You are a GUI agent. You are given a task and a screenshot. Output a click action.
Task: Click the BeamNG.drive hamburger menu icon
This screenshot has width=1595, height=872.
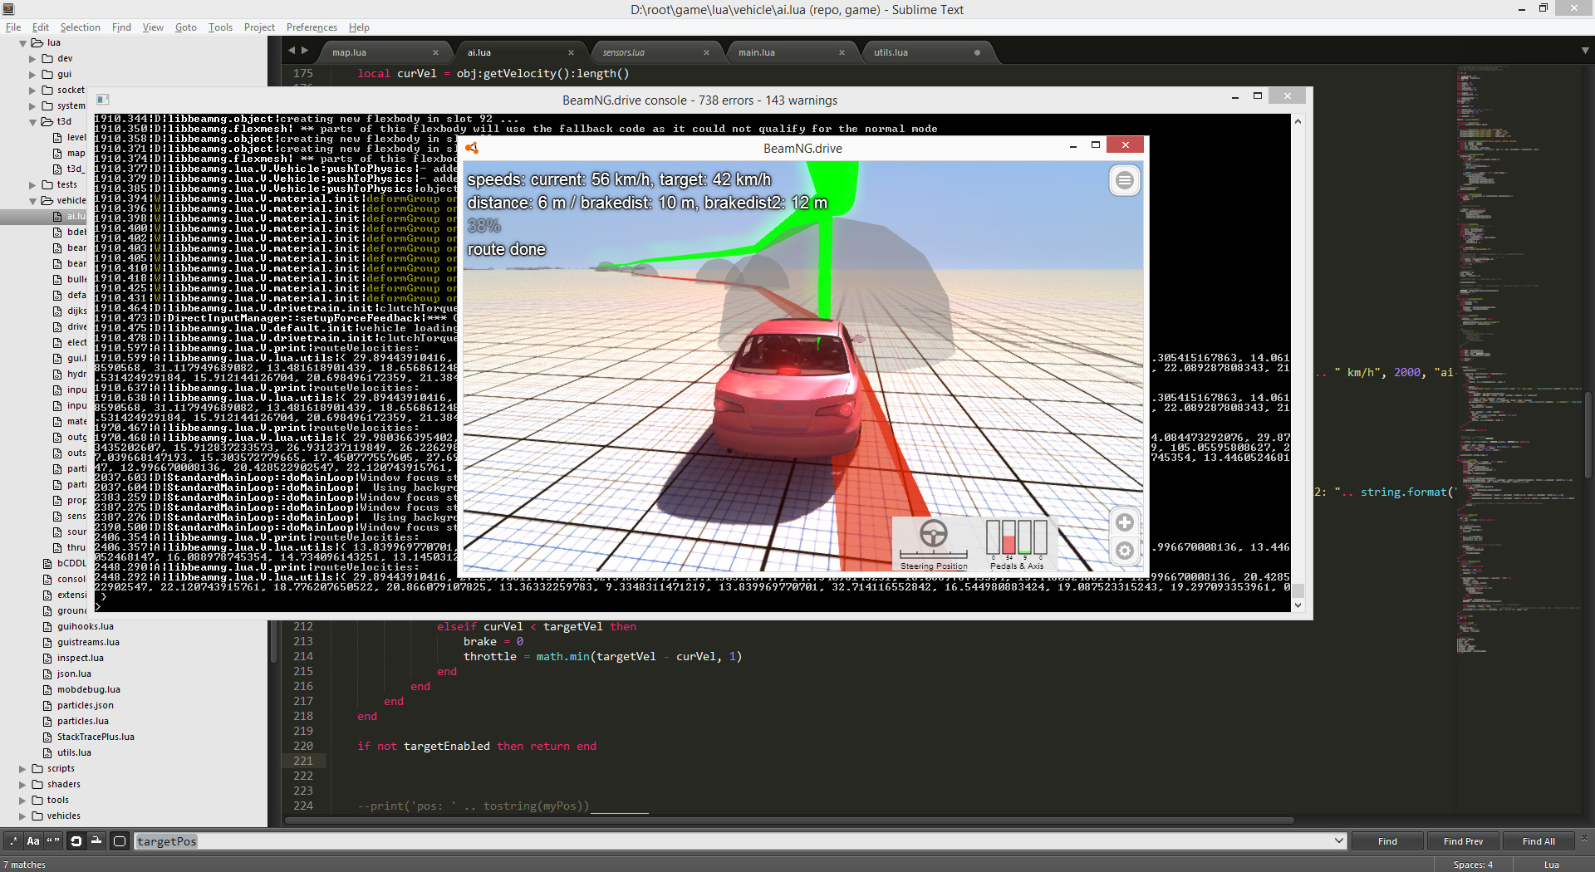point(1125,180)
